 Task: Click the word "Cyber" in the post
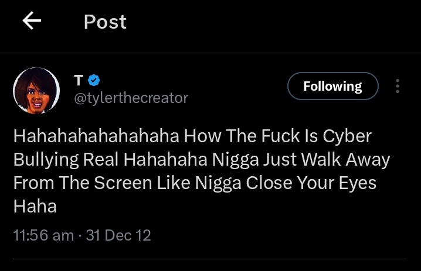point(348,136)
